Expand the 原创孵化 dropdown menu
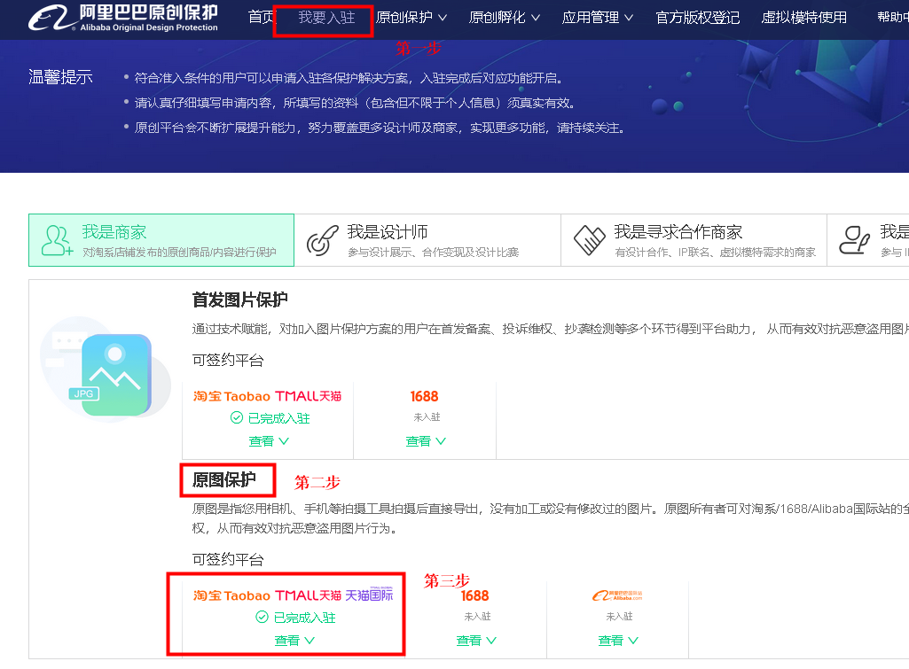 click(x=505, y=18)
